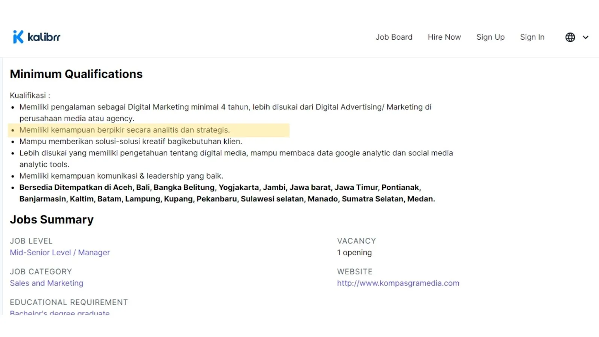Open Mid-Senior Level / Manager link
Viewport: 599px width, 337px height.
pos(60,252)
